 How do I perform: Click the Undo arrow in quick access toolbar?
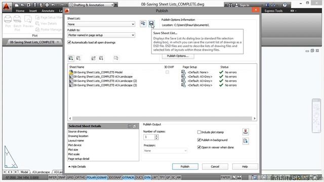[53, 5]
